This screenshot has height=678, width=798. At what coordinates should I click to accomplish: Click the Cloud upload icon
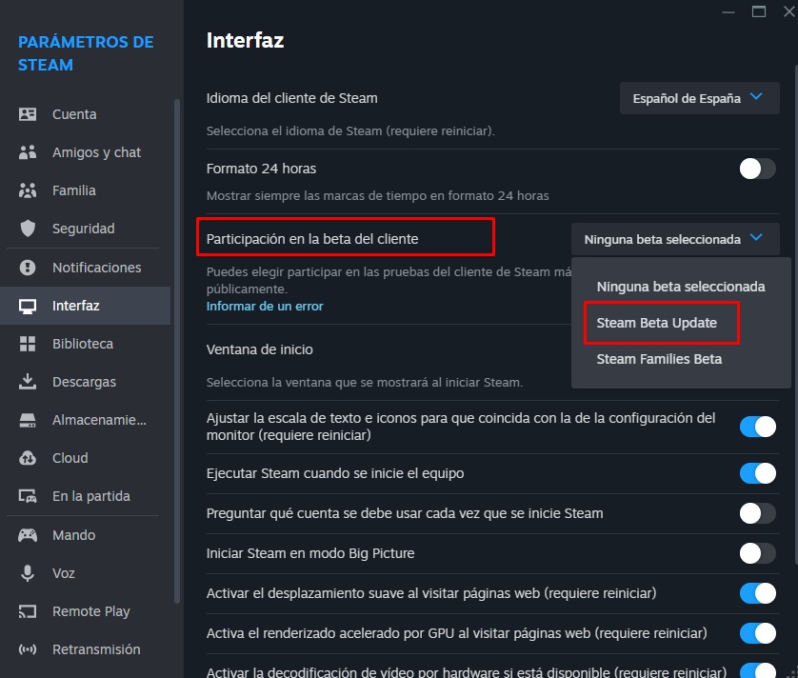tap(28, 458)
